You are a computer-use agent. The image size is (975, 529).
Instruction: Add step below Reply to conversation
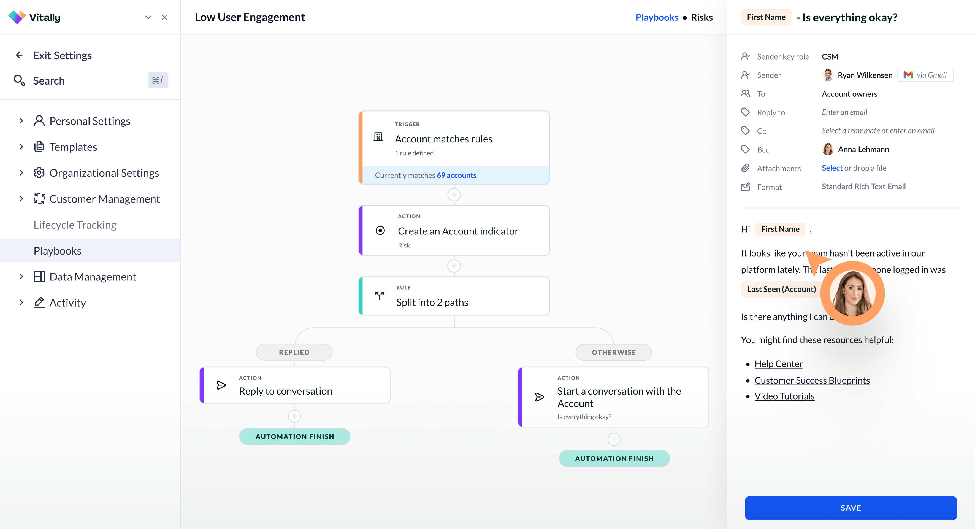294,416
